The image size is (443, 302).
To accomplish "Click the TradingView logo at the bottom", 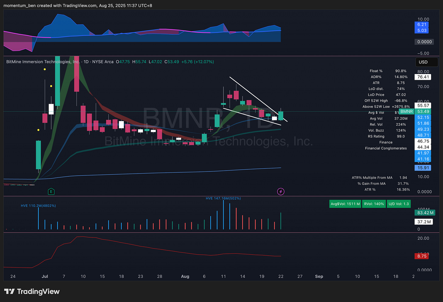I will (x=32, y=292).
